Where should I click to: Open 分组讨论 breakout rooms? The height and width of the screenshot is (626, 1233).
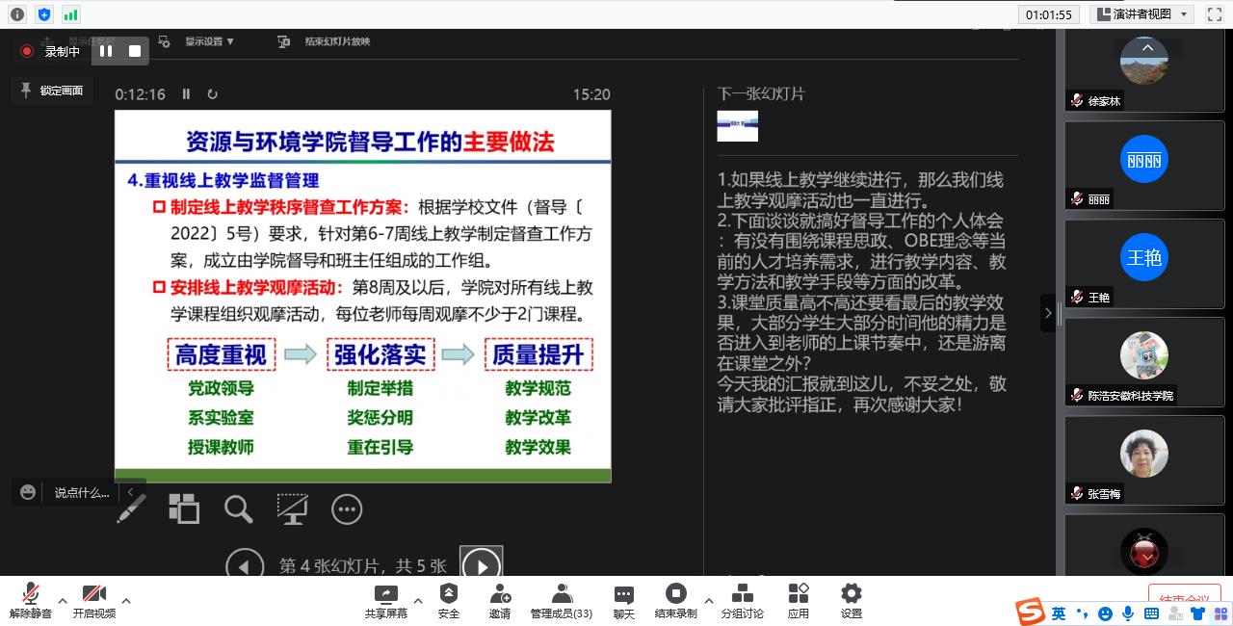742,601
